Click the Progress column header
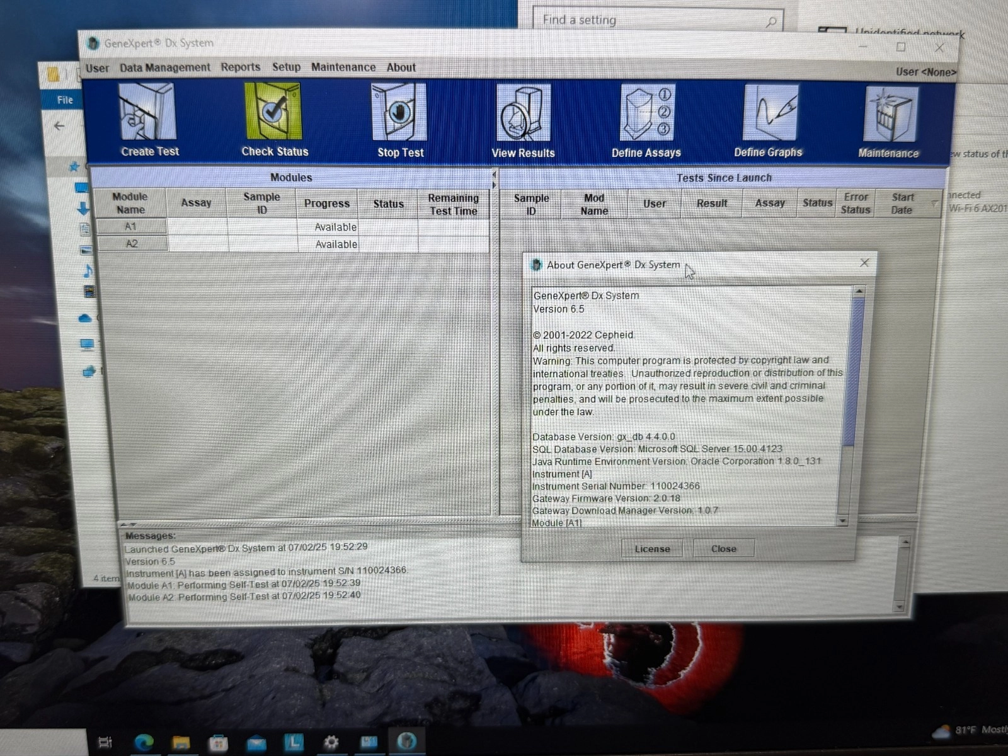Viewport: 1008px width, 756px height. click(x=326, y=203)
